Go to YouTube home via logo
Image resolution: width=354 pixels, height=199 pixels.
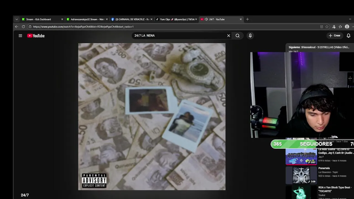point(36,36)
